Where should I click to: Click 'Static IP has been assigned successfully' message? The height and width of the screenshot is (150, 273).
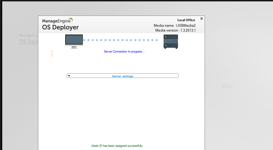[117, 146]
